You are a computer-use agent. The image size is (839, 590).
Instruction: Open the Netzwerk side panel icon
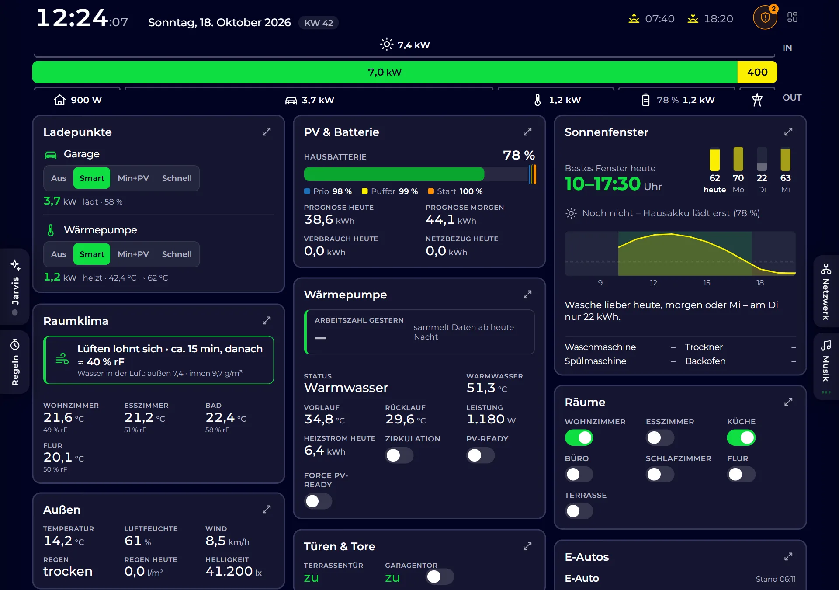point(826,268)
